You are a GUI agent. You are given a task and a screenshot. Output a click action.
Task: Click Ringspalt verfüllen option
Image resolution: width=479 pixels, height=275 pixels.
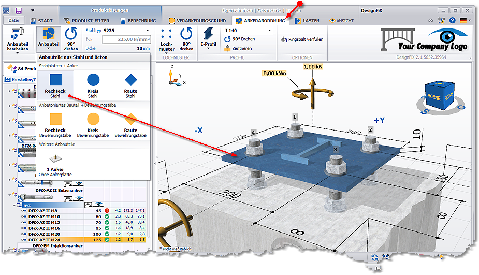point(302,39)
